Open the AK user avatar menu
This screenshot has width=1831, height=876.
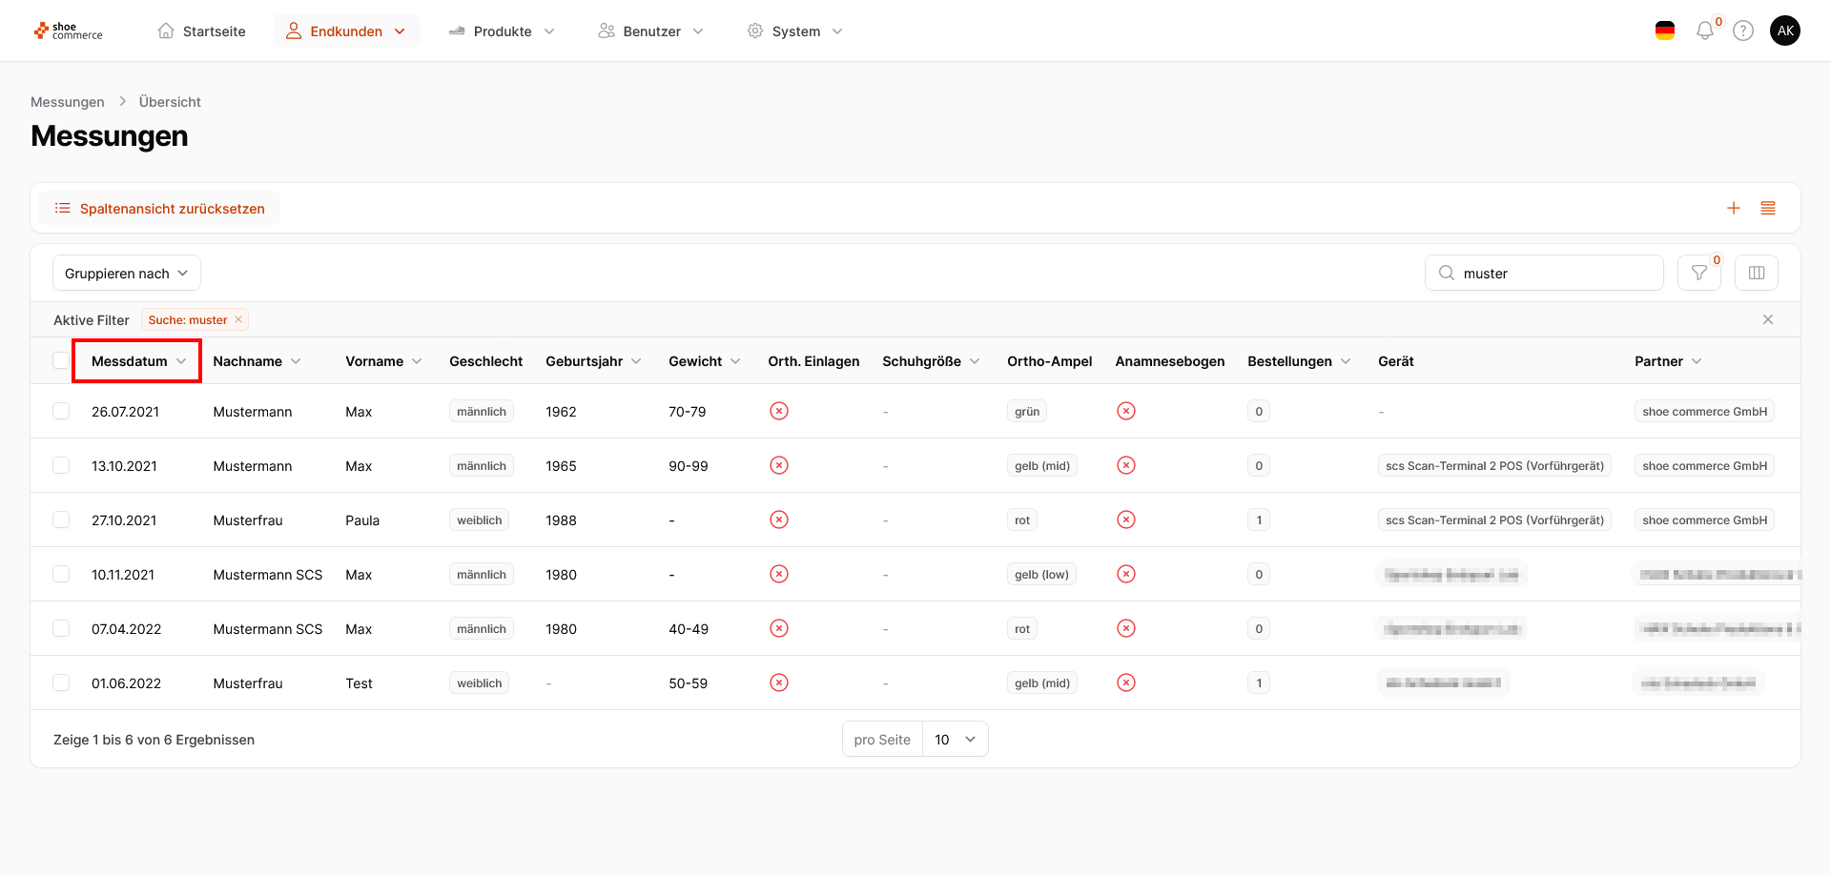1785,31
